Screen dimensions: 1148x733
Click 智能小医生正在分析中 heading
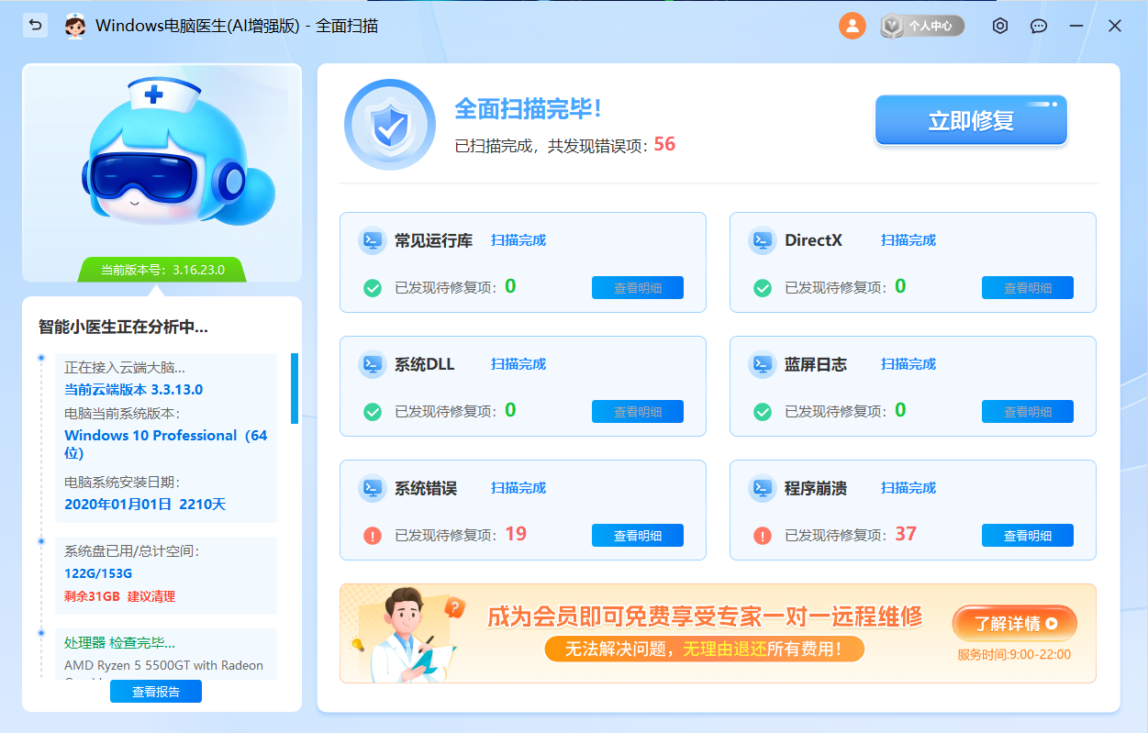[x=123, y=326]
